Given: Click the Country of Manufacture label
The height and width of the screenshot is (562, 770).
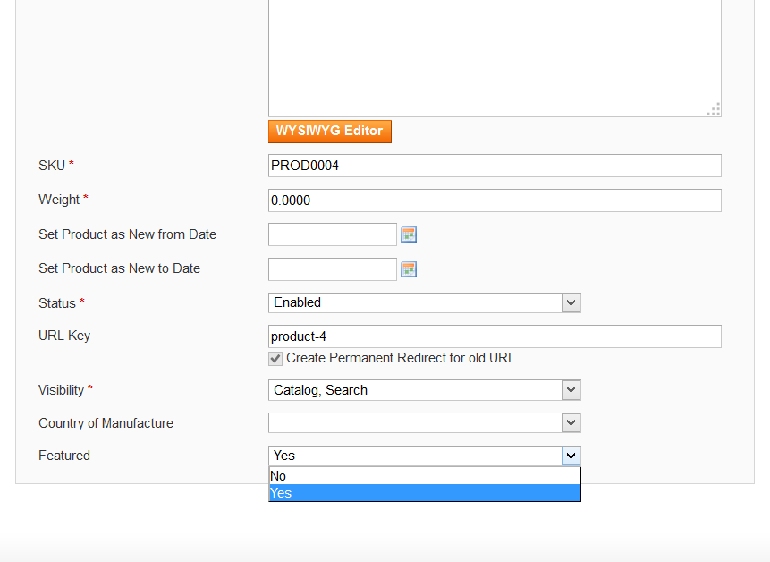Looking at the screenshot, I should pyautogui.click(x=106, y=423).
